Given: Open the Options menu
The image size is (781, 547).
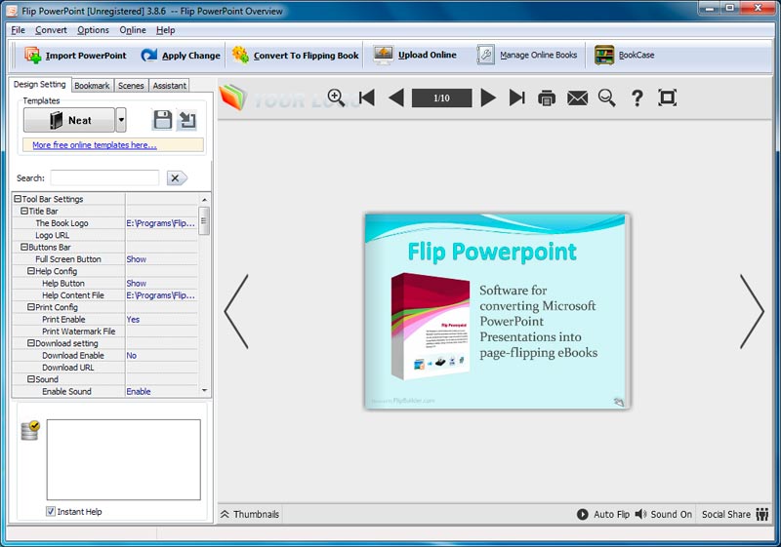Looking at the screenshot, I should tap(93, 30).
